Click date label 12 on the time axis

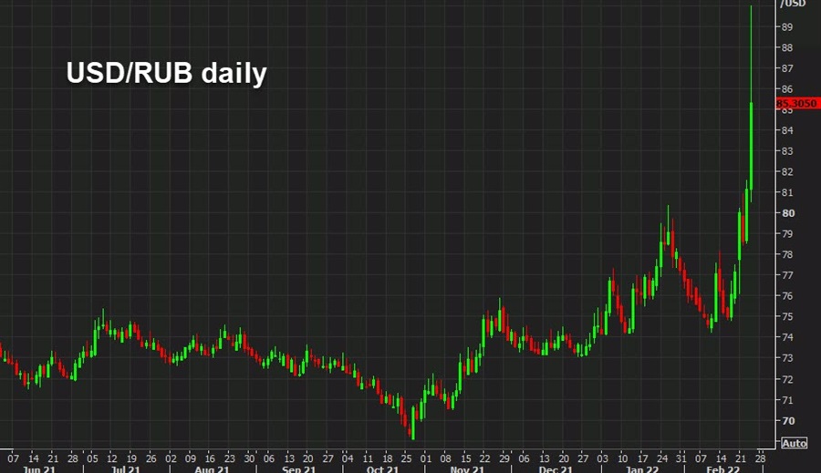pos(111,458)
